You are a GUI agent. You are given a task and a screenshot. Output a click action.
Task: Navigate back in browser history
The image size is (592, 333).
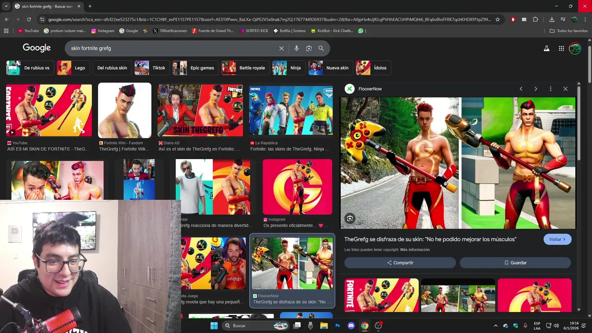[6, 19]
